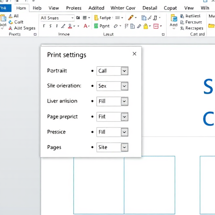Image resolution: width=215 pixels, height=215 pixels.
Task: Click the yellow Terlye icon
Action: coord(96,18)
